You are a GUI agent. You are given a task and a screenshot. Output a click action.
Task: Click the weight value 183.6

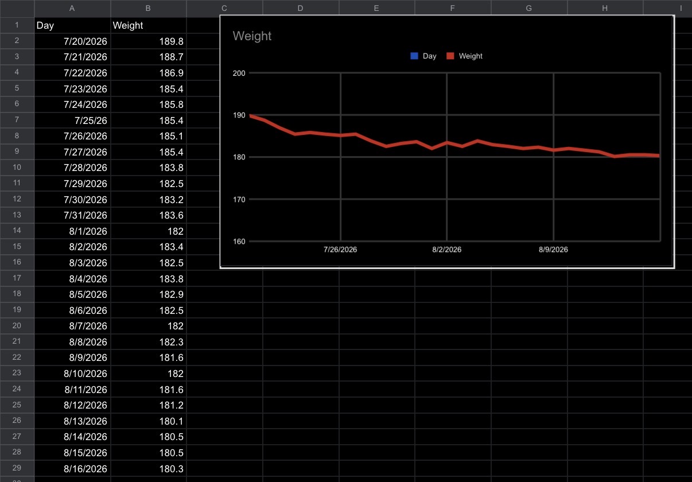(149, 215)
